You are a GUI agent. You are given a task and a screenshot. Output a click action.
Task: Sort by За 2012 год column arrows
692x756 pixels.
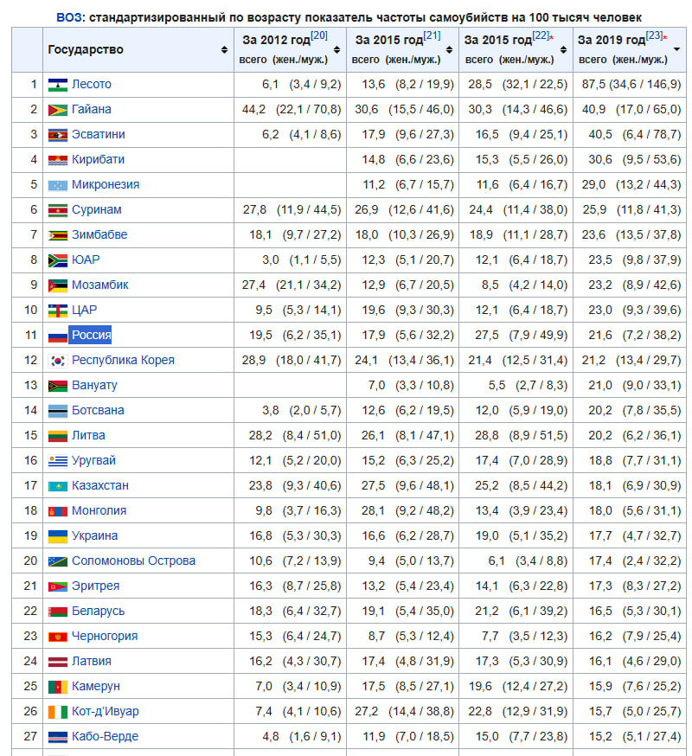[336, 50]
